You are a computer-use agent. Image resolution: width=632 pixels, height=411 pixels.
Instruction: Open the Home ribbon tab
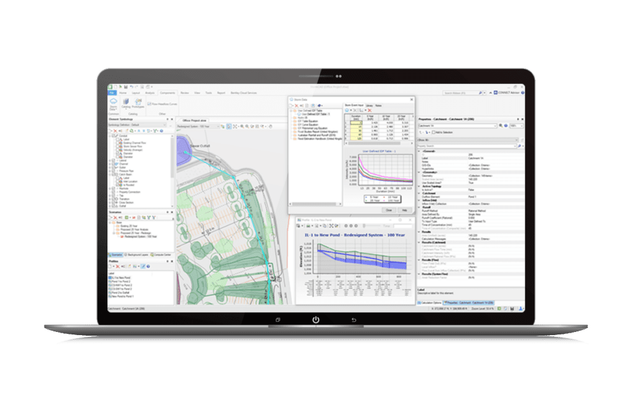(x=123, y=93)
